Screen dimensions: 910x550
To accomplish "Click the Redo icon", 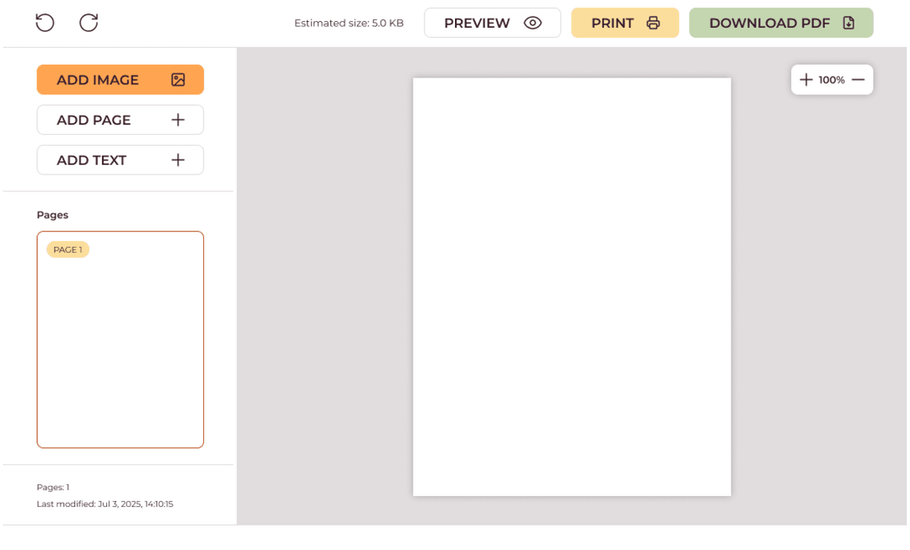I will point(88,23).
